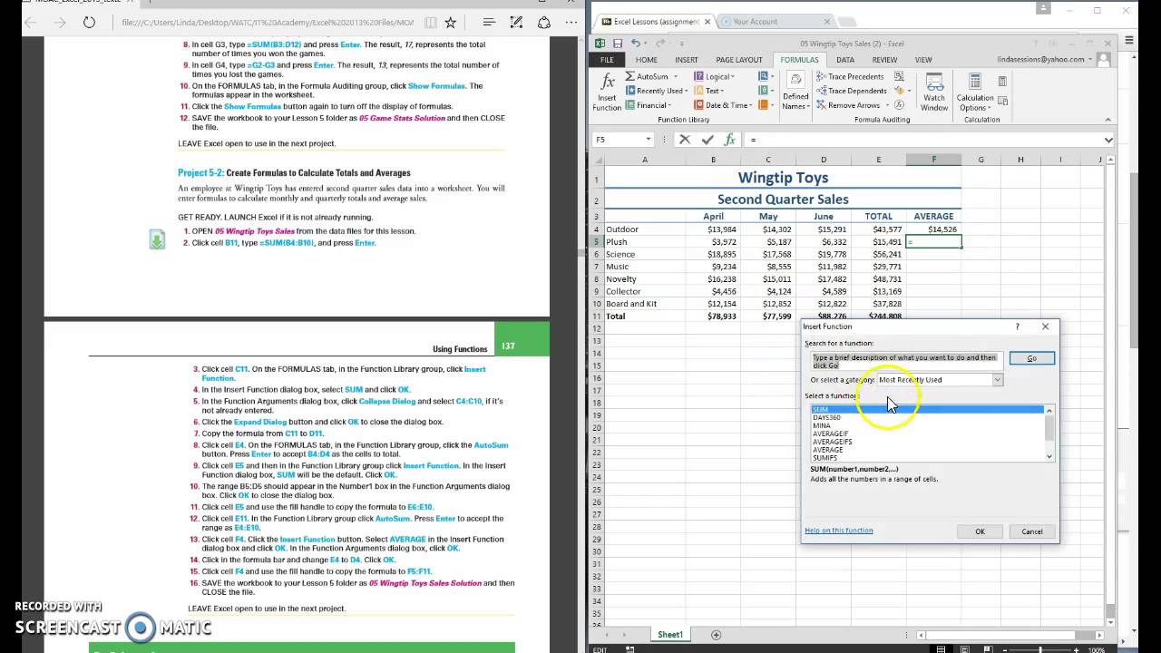The image size is (1161, 653).
Task: Switch to the PAGE LAYOUT tab
Action: (x=739, y=60)
